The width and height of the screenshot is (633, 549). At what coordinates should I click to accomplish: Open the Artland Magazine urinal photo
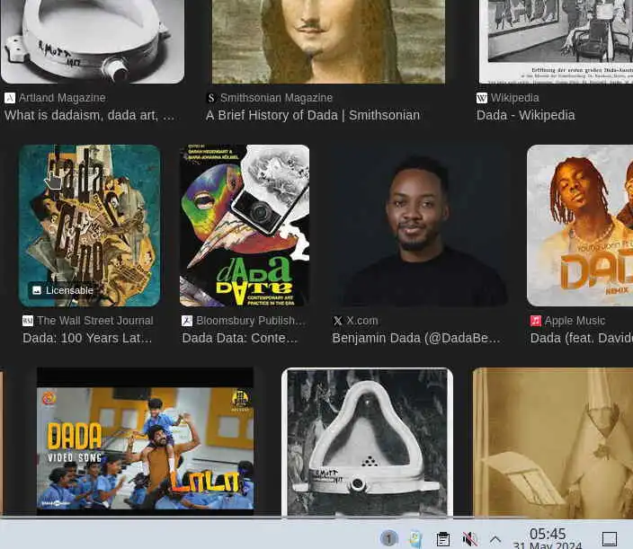click(93, 41)
